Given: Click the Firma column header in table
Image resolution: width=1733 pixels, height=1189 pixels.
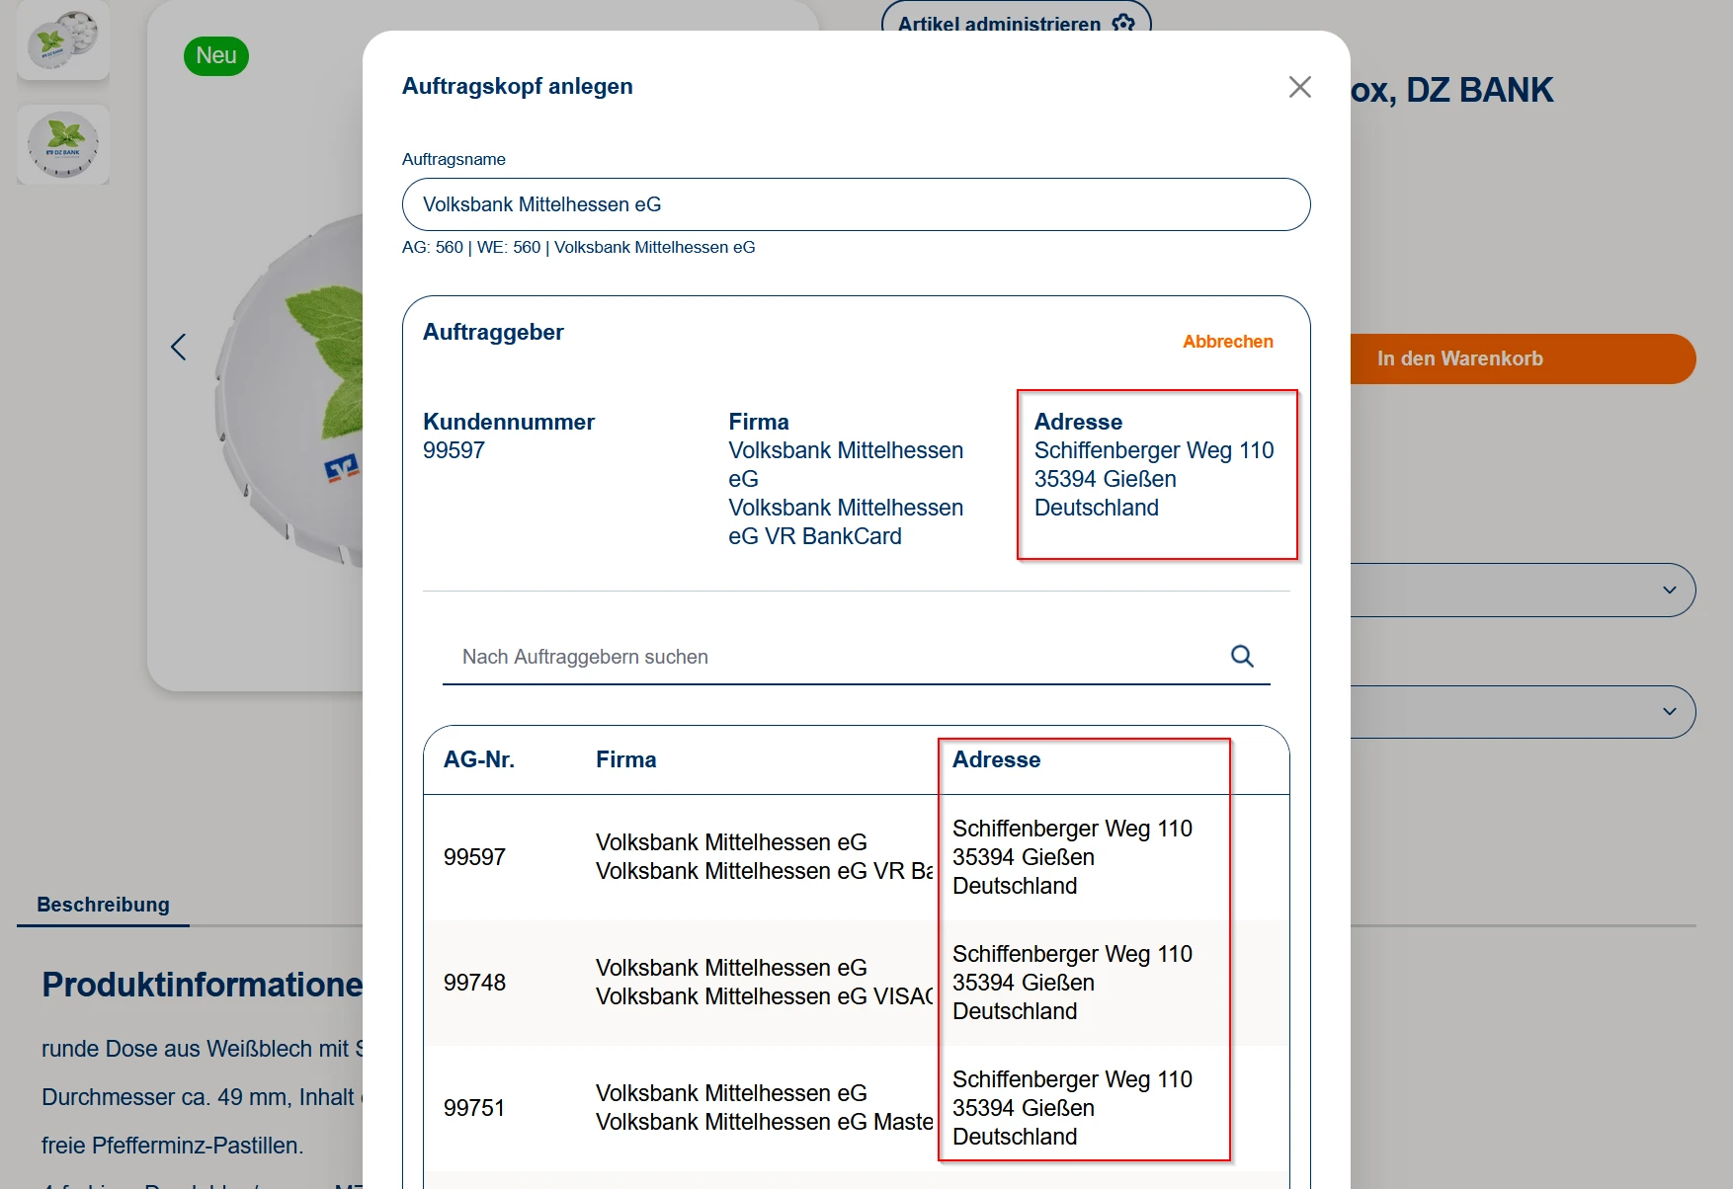Looking at the screenshot, I should pyautogui.click(x=625, y=759).
